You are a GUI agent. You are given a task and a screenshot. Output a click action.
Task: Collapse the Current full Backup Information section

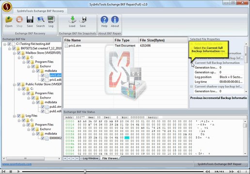pyautogui.click(x=191, y=63)
